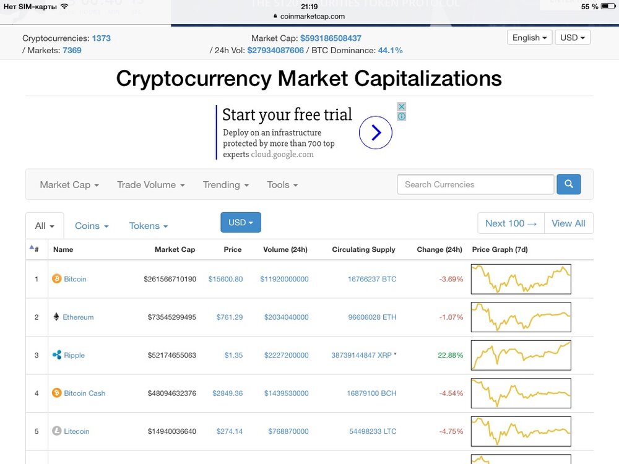The height and width of the screenshot is (464, 619).
Task: Click the total Market Cap value link
Action: click(x=331, y=38)
